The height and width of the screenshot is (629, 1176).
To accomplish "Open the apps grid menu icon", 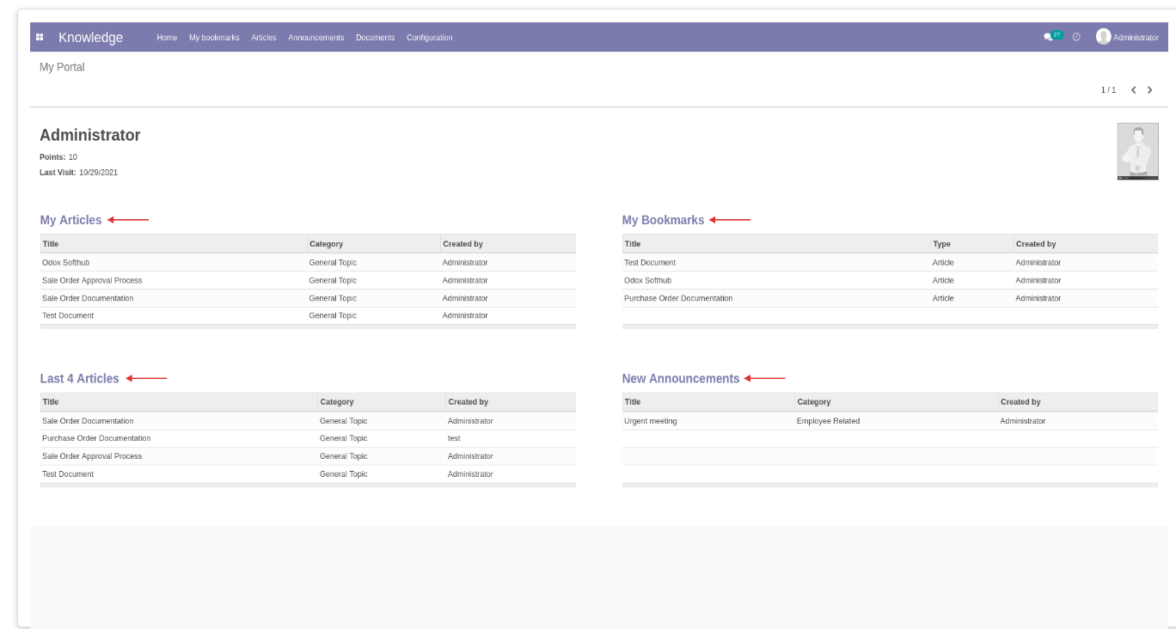I will (x=40, y=38).
